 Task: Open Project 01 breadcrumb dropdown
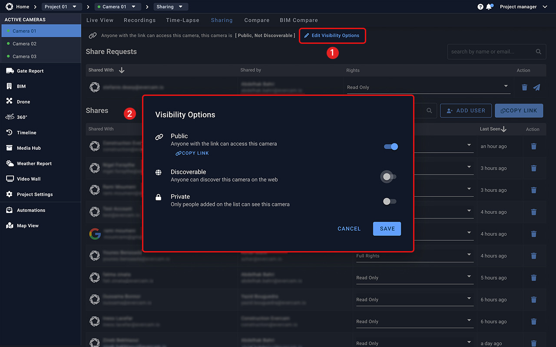pyautogui.click(x=62, y=7)
